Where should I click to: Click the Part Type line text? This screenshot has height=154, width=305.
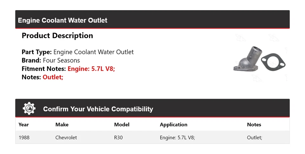[78, 52]
